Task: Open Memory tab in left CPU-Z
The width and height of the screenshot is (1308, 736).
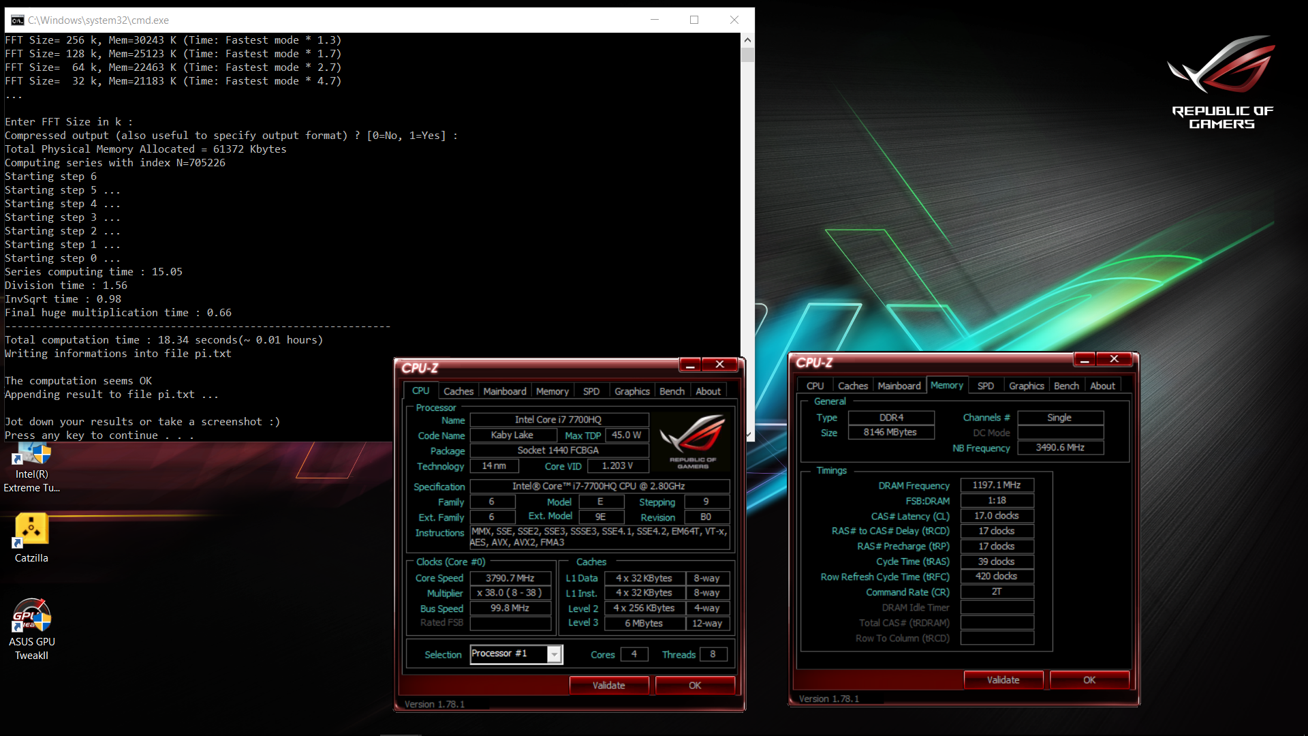Action: pos(552,391)
